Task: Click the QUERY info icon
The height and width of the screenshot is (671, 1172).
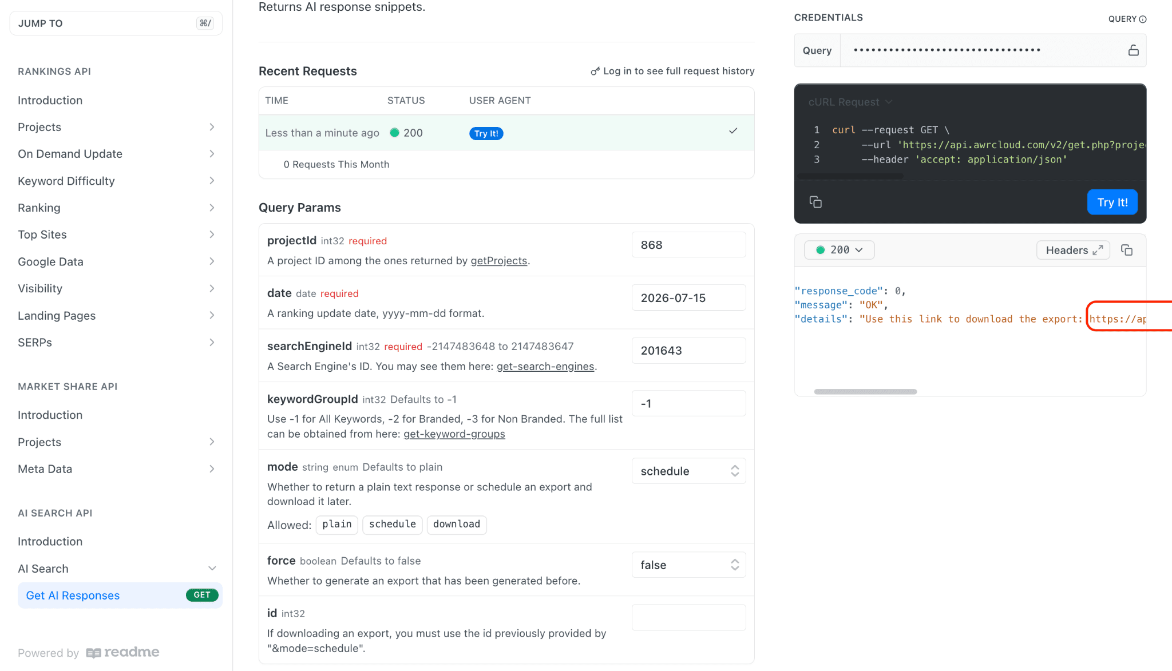Action: [x=1143, y=19]
